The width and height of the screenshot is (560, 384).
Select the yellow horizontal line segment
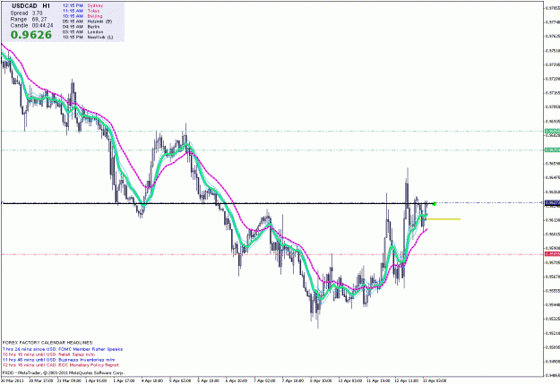443,218
